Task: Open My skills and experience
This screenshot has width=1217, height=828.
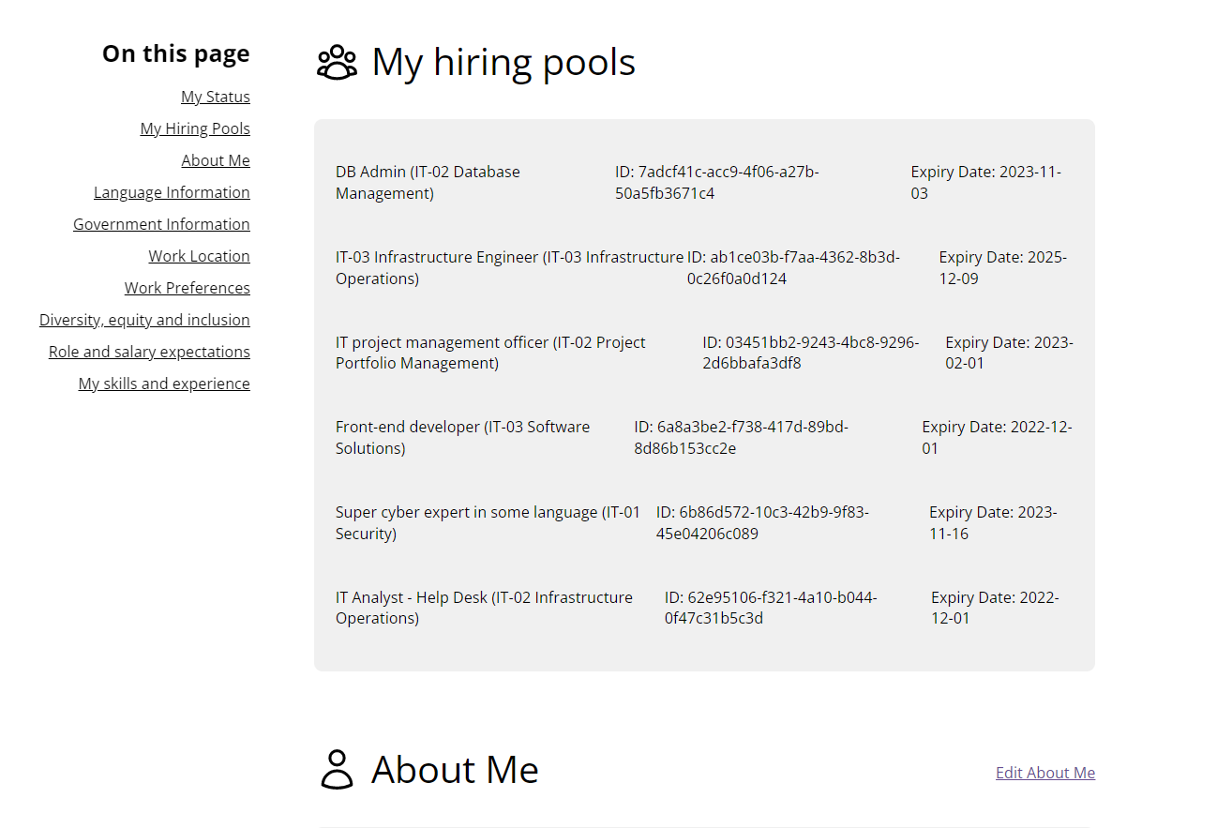Action: coord(164,383)
